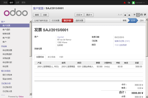
Task: Open the 消息 top menu
Action: (5, 3)
